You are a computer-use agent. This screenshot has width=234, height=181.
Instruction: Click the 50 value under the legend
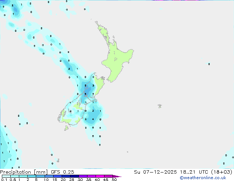pos(114,180)
